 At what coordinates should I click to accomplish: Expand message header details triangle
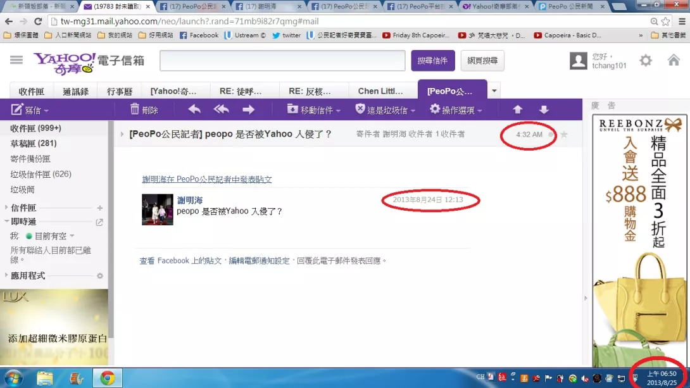coord(122,134)
